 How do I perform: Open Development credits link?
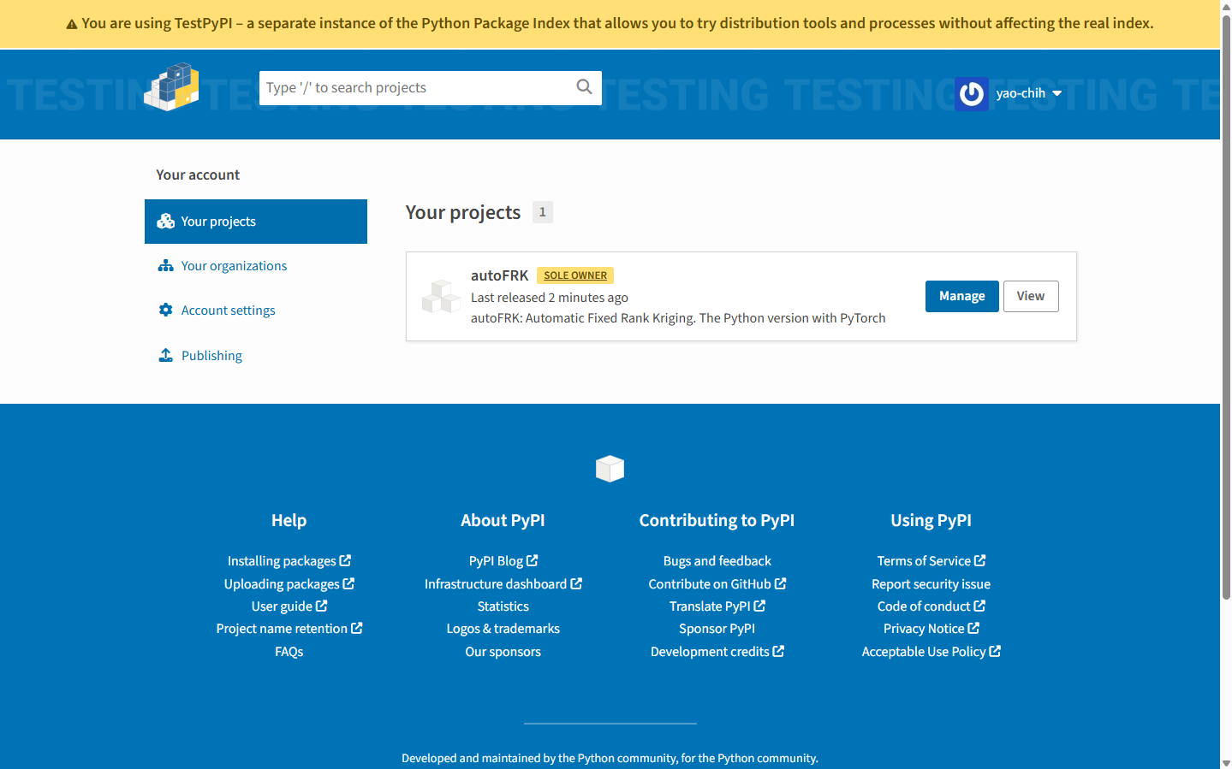click(x=717, y=652)
